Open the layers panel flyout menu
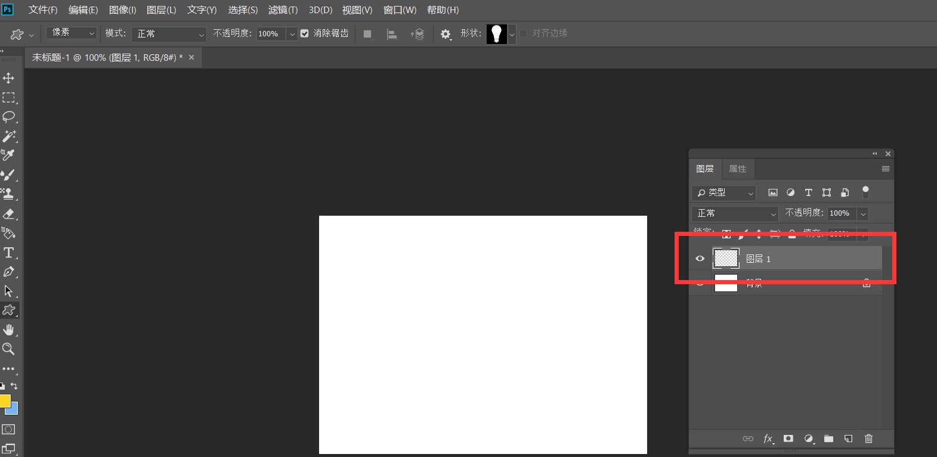 pyautogui.click(x=886, y=169)
